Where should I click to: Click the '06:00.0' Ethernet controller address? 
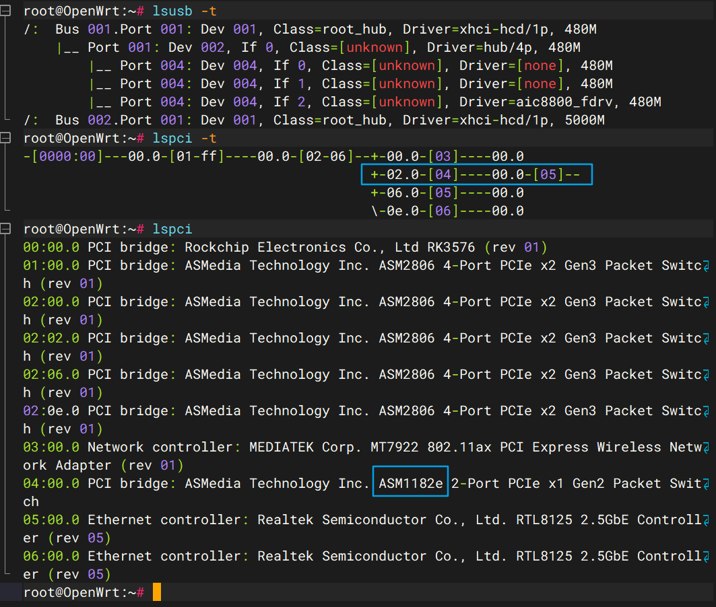pyautogui.click(x=51, y=556)
